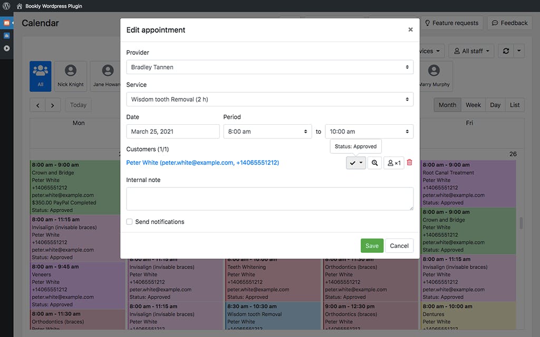Enable the Send notifications checkbox
The width and height of the screenshot is (540, 337).
point(129,222)
